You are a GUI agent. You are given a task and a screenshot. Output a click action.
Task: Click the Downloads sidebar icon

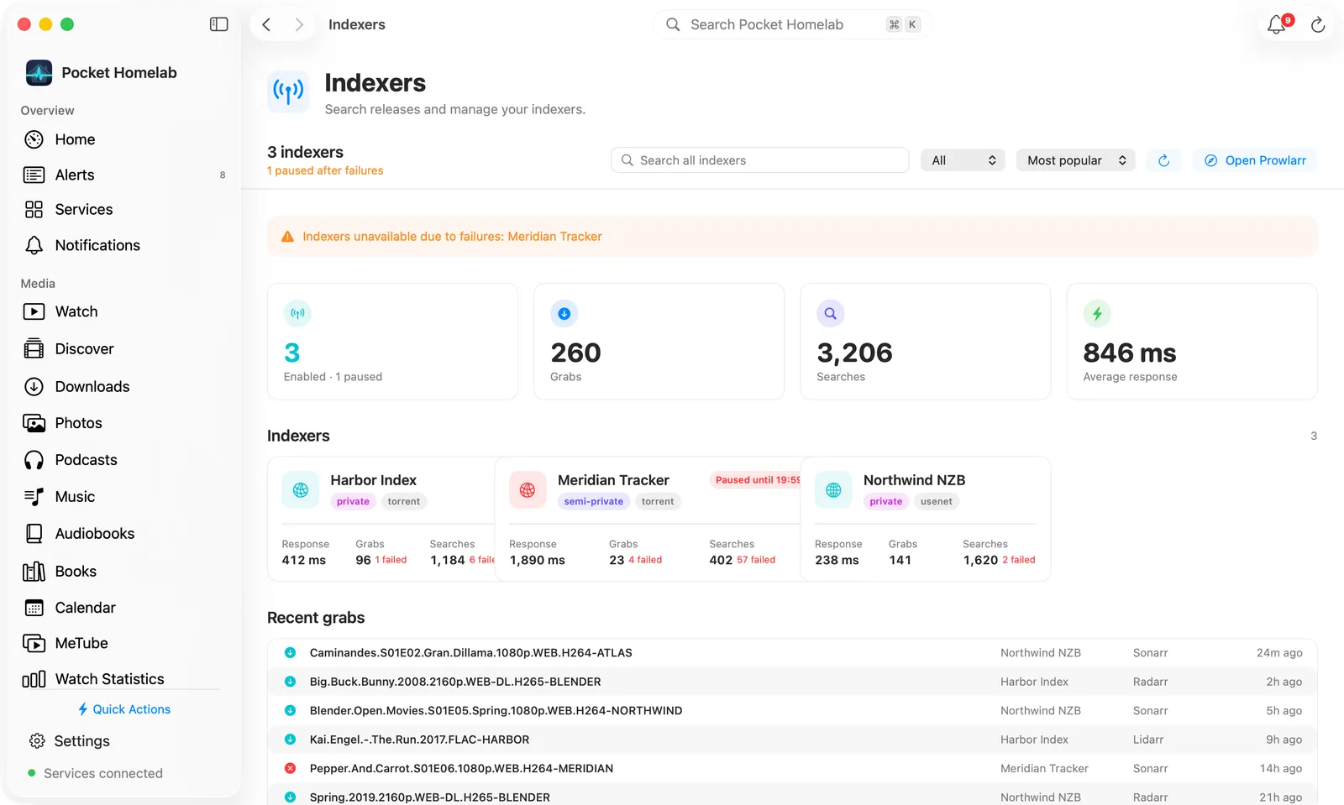(x=34, y=386)
